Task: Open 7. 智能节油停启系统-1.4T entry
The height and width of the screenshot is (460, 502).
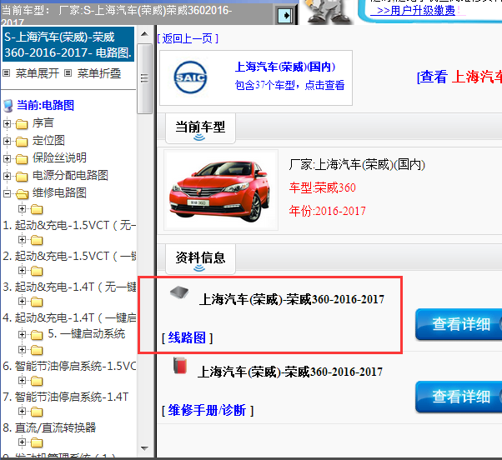Action: point(65,397)
